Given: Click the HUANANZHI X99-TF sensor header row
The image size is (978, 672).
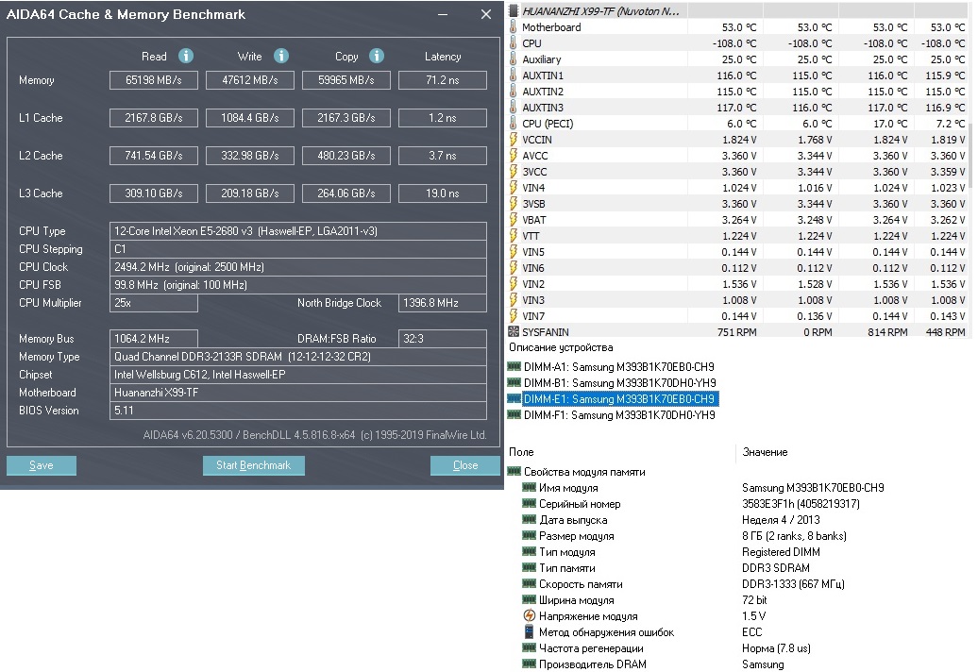Looking at the screenshot, I should click(739, 10).
